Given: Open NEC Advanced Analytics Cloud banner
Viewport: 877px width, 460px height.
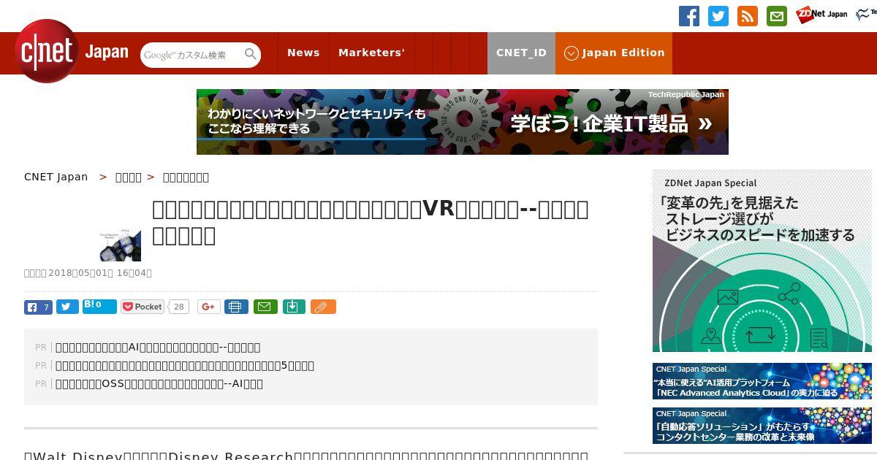Looking at the screenshot, I should [x=762, y=381].
